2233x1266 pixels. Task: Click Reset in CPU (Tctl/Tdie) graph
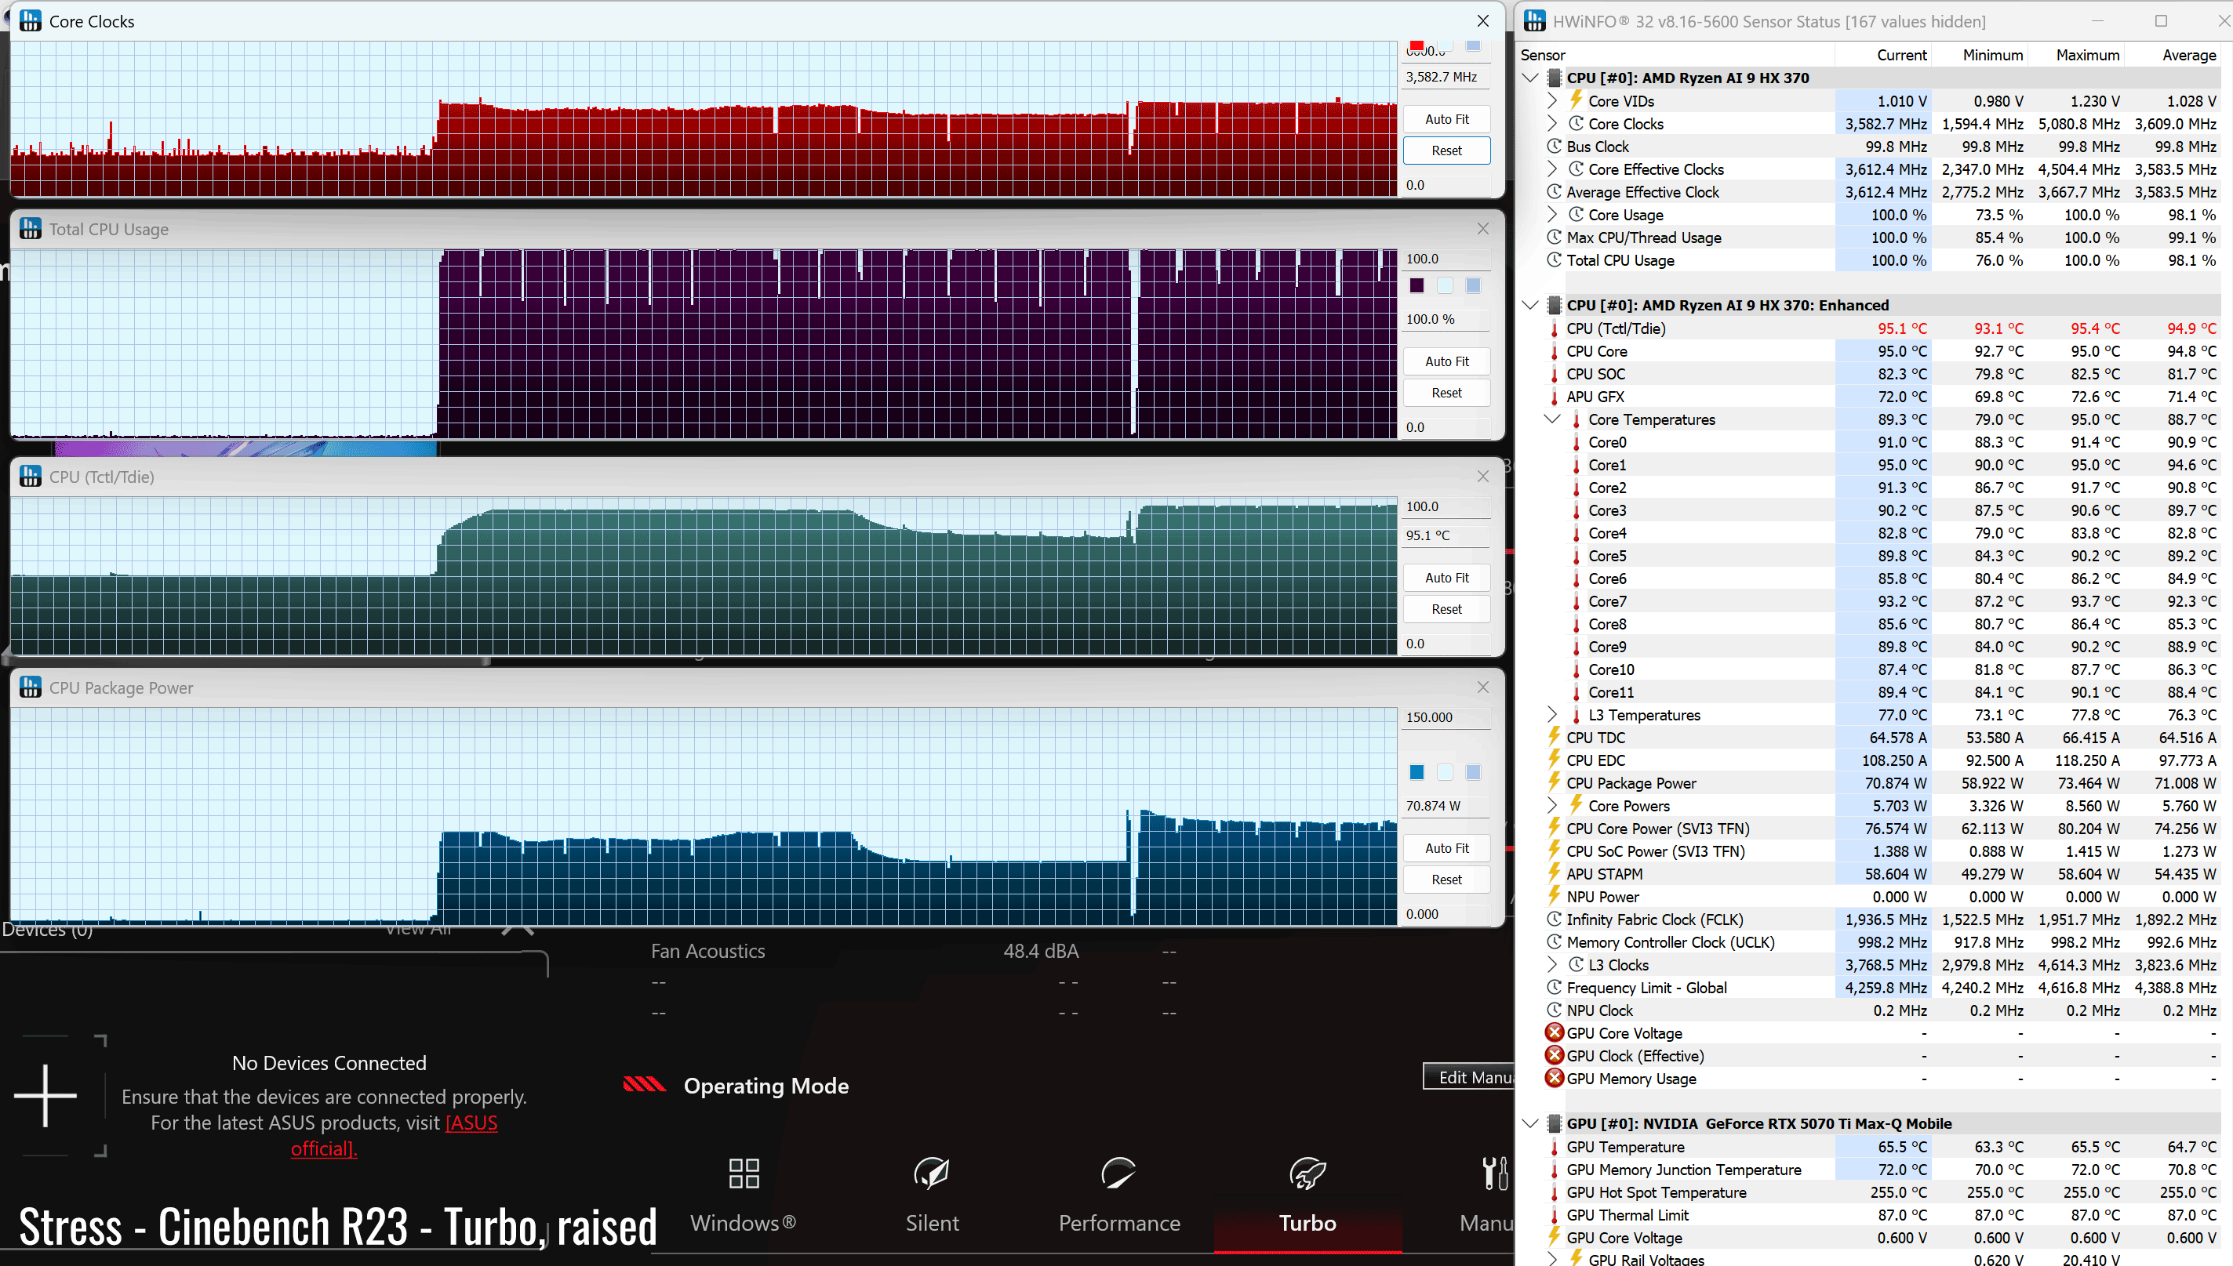tap(1446, 610)
